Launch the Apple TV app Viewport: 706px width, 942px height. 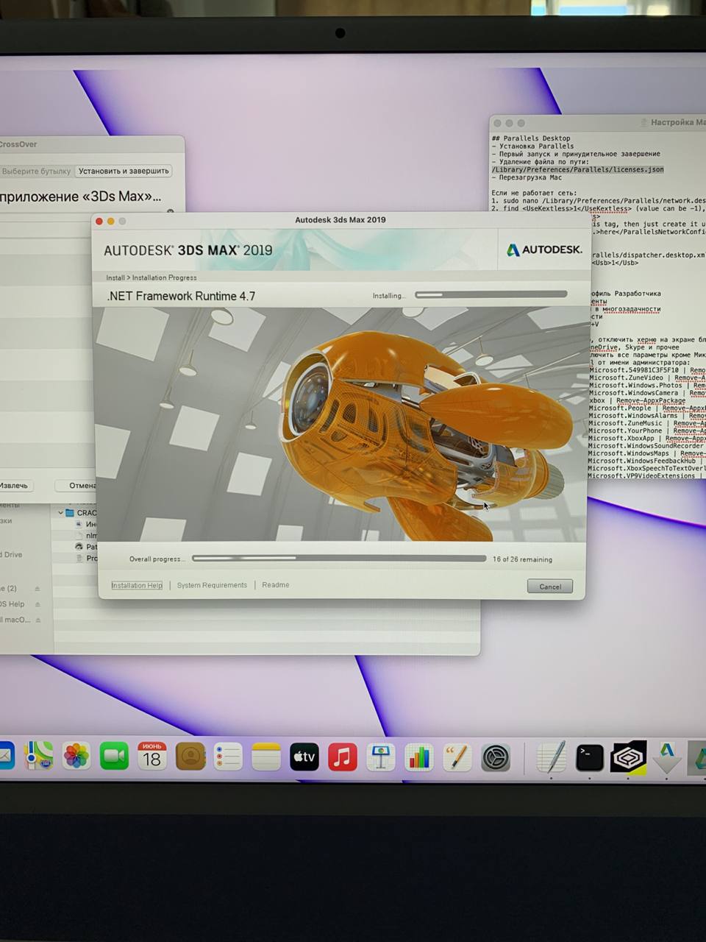click(304, 757)
